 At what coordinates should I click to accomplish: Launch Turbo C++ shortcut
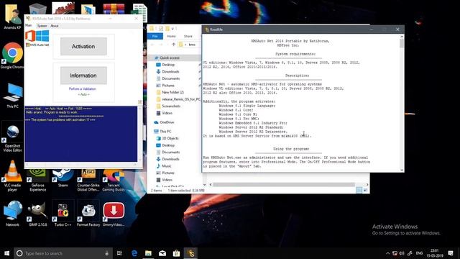(63, 214)
